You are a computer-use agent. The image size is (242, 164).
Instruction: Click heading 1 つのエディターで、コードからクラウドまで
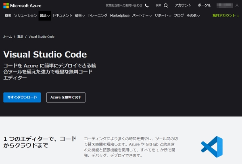tap(40, 142)
